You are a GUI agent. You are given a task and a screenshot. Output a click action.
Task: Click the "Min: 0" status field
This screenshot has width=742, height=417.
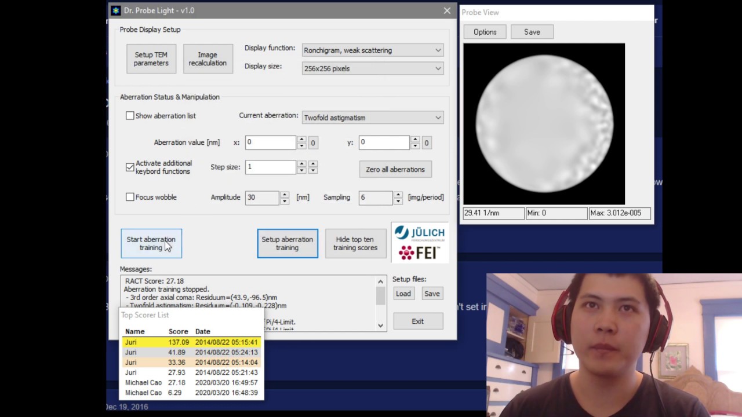tap(556, 213)
